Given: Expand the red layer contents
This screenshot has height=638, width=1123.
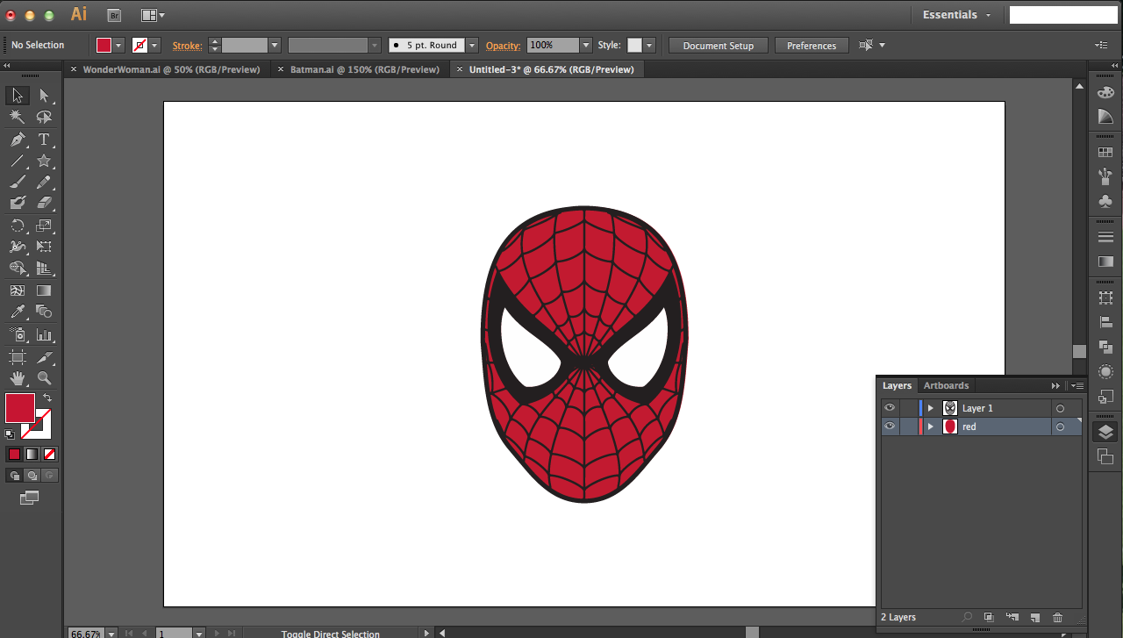Looking at the screenshot, I should 931,427.
